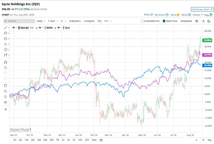This screenshot has width=214, height=144.
Task: Toggle the green Real-Time checkbox
Action: (x=164, y=21)
